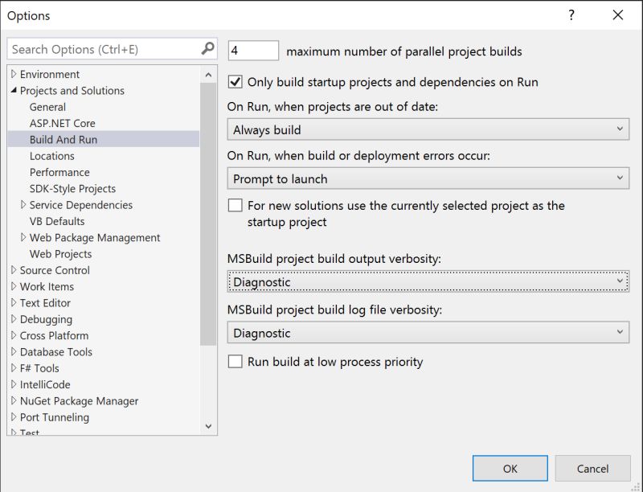Click the scrollbar down arrow in the tree pane
The height and width of the screenshot is (492, 643).
tap(207, 426)
